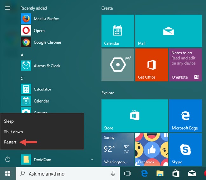Expand the DroidCam folder chevron
The width and height of the screenshot is (206, 180).
[x=92, y=160]
